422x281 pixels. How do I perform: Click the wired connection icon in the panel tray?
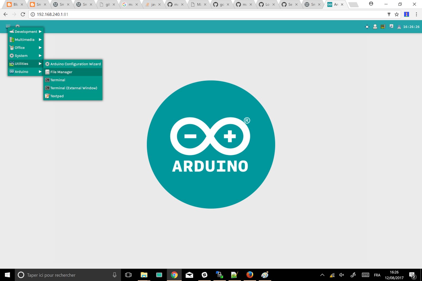point(391,26)
